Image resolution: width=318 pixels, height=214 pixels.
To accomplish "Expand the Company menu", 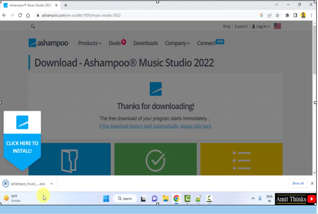I will point(178,43).
